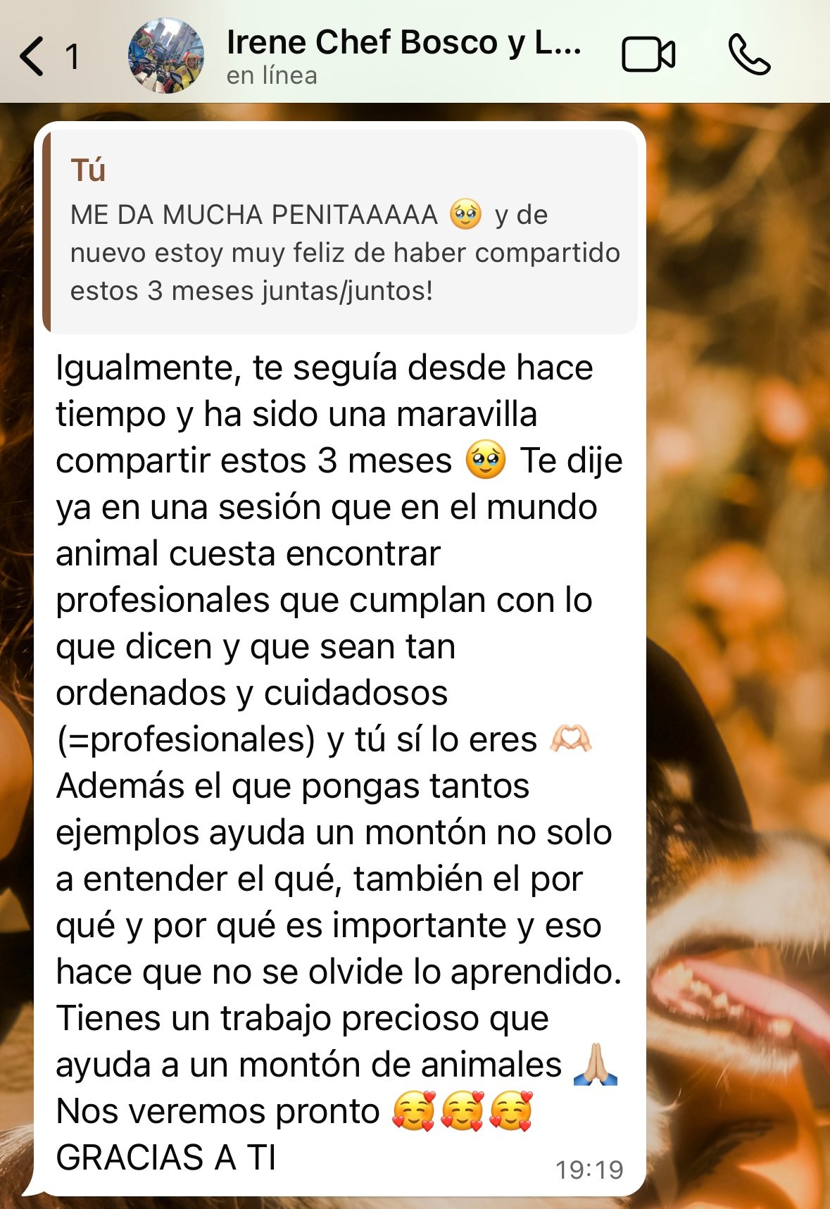Tap the 'Igualmente, te seguía' message line
The image size is (830, 1209).
325,368
